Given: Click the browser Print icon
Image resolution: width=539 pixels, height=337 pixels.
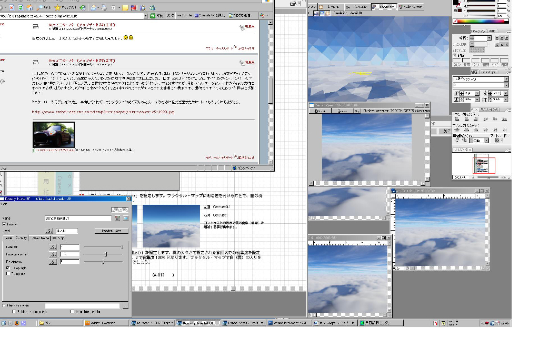Looking at the screenshot, I should pyautogui.click(x=104, y=7).
